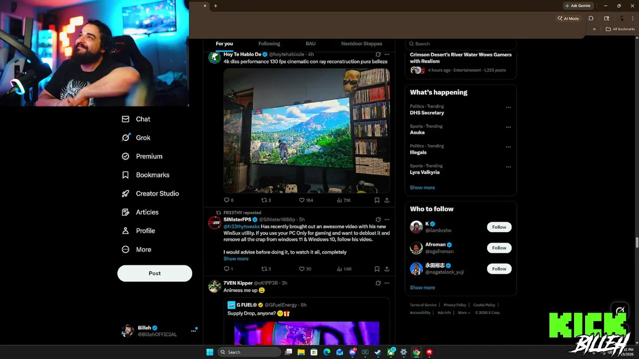Open the Terms of Service link
Image resolution: width=639 pixels, height=359 pixels.
click(423, 305)
